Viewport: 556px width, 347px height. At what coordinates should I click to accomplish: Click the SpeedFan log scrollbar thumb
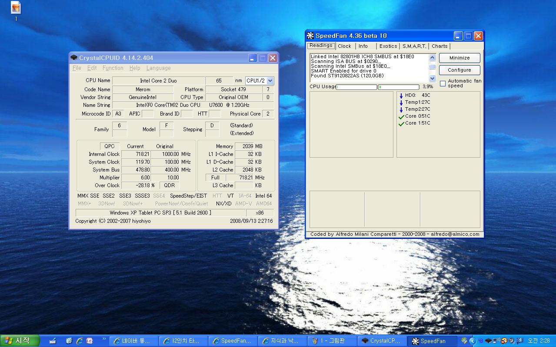(432, 67)
